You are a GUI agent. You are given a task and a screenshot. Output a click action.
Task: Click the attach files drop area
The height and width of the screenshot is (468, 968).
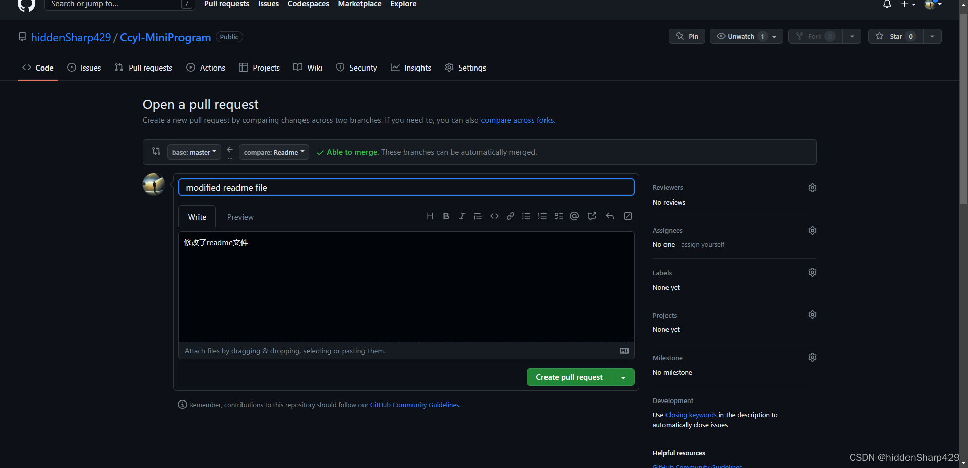click(406, 351)
